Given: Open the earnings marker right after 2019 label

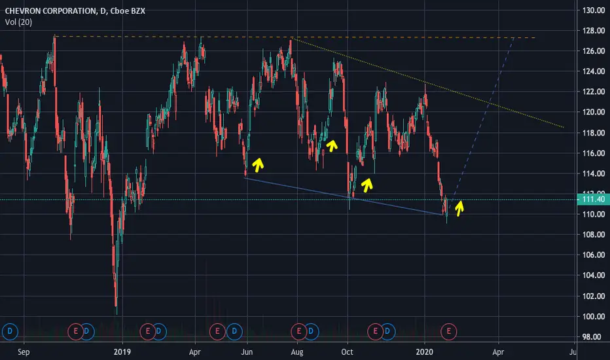Looking at the screenshot, I should coord(148,332).
